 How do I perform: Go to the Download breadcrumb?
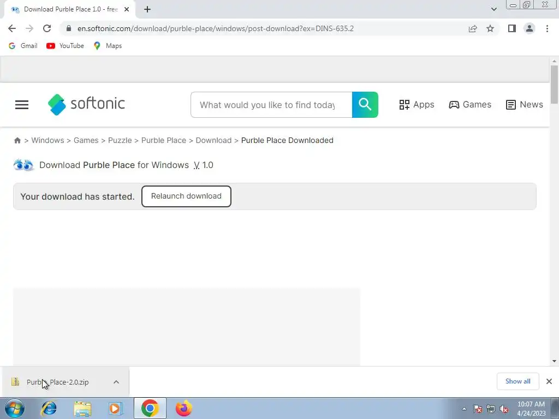(x=213, y=140)
